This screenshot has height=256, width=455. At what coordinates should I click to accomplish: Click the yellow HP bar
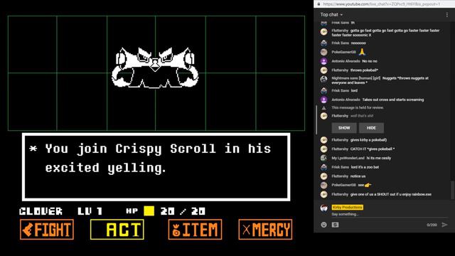pyautogui.click(x=149, y=211)
